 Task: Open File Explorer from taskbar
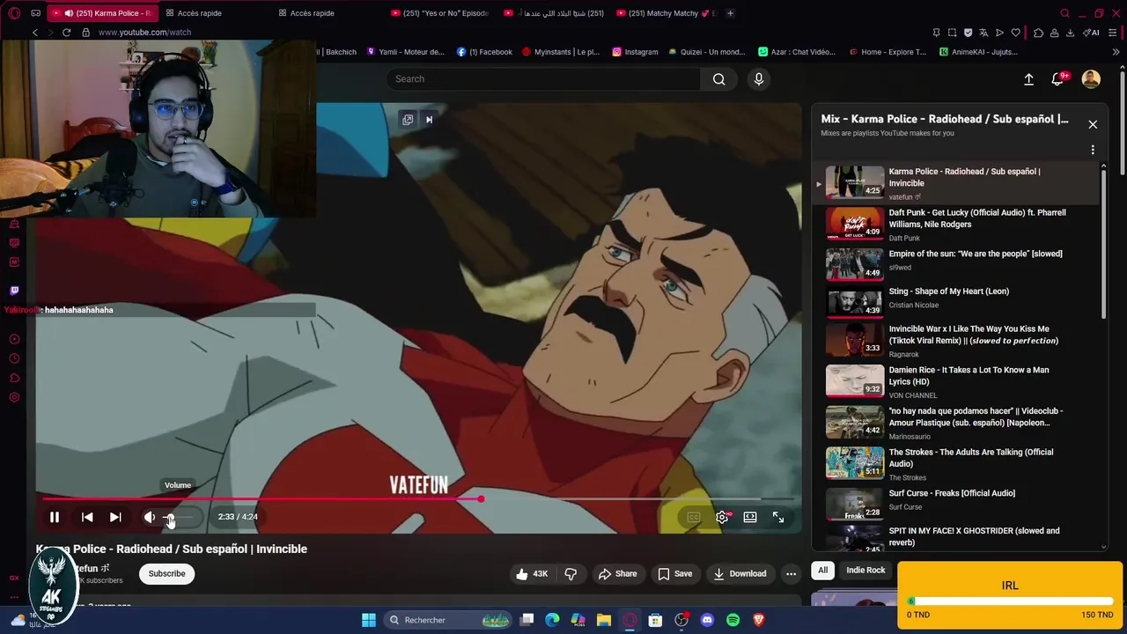[604, 620]
